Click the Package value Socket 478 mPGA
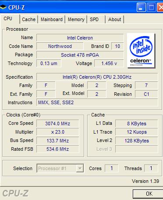Viewport: 163px width, 200px height. coord(80,55)
